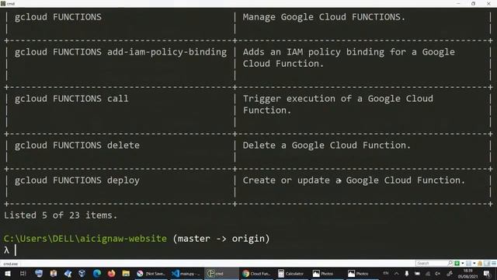Click the lock icon in the status bar
Screen dimensions: 497x280
click(x=480, y=263)
